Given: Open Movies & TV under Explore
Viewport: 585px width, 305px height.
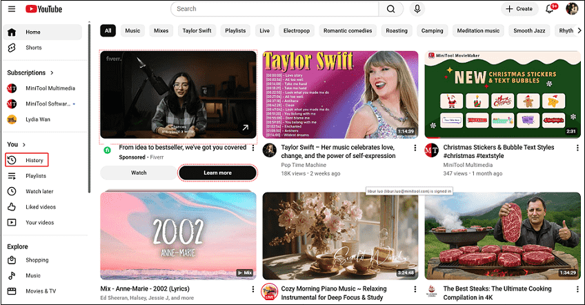Looking at the screenshot, I should (x=42, y=291).
